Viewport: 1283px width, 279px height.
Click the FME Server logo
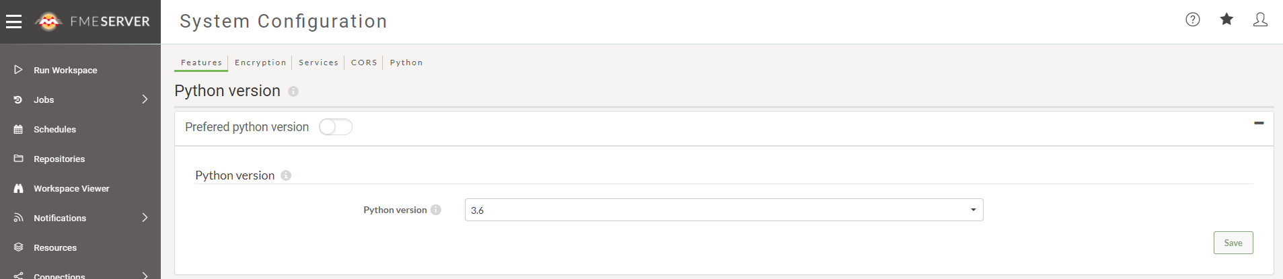tap(93, 22)
